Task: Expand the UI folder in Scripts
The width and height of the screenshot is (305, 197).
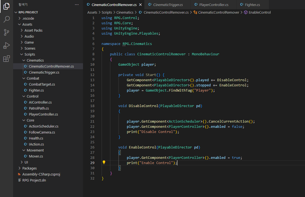Action: click(26, 162)
